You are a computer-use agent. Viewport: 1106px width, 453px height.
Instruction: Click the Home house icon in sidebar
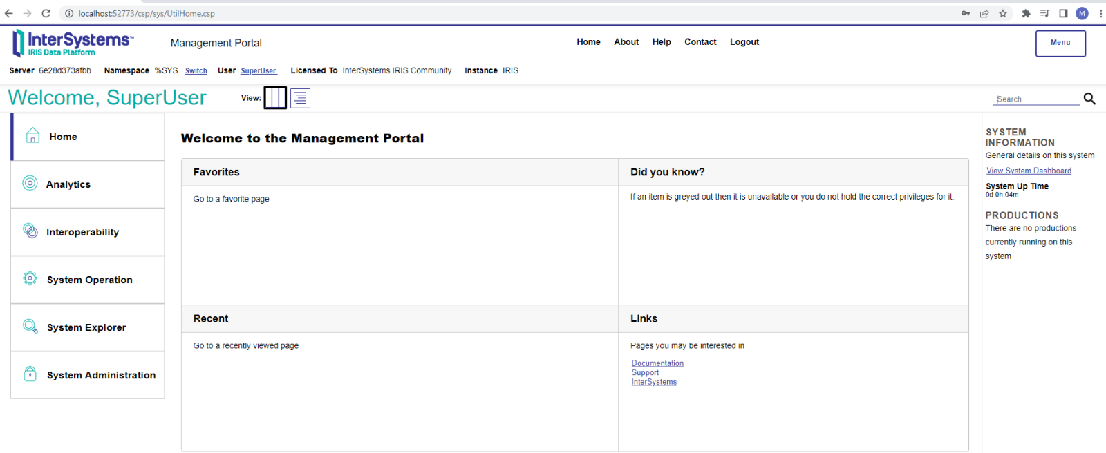[x=32, y=136]
